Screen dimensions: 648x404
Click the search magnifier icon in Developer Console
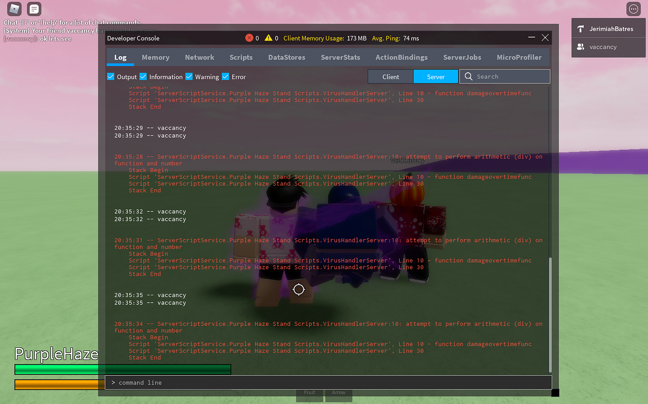click(468, 76)
